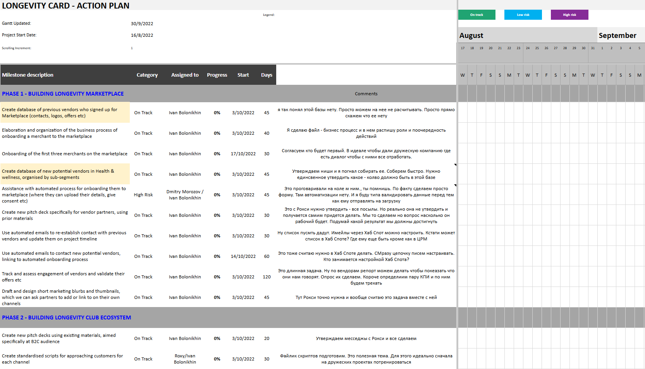Select the "Assigned to" column header
Image resolution: width=645 pixels, height=369 pixels.
click(185, 75)
